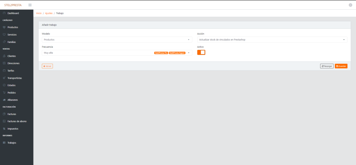Viewport: 356px width, 165px height.
Task: Click the Pedidos cart icon
Action: pos(4,93)
